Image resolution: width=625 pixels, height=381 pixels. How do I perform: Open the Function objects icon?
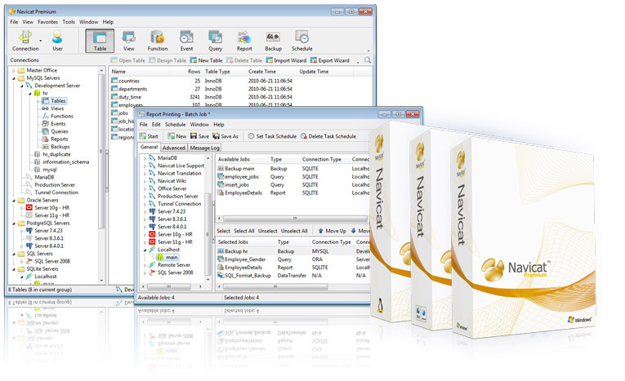point(158,40)
